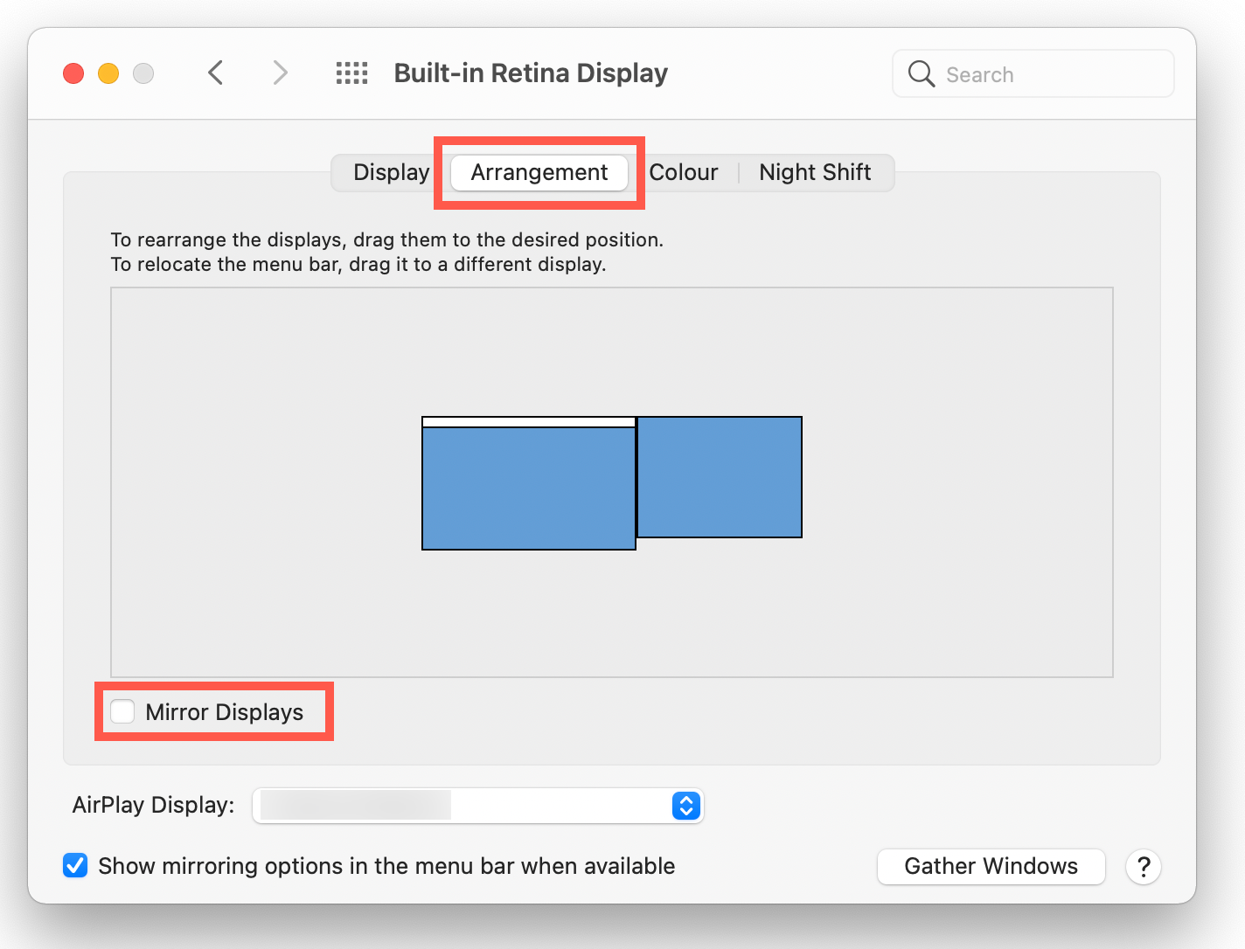Go back with the left chevron
The image size is (1245, 949).
(216, 73)
